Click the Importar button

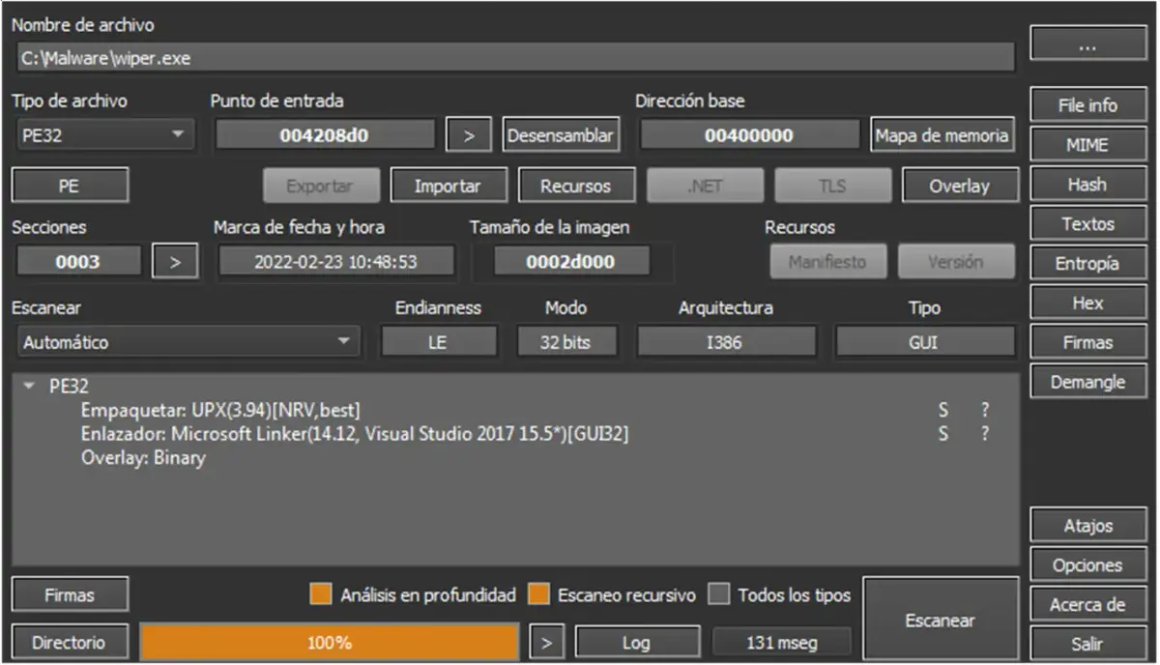448,186
